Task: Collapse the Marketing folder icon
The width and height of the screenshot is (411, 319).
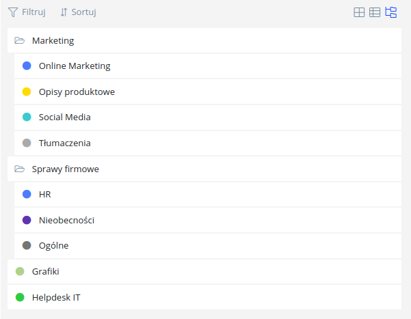Action: pyautogui.click(x=20, y=41)
